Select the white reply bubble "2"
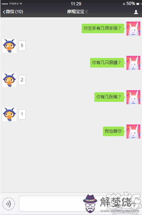 (22, 80)
